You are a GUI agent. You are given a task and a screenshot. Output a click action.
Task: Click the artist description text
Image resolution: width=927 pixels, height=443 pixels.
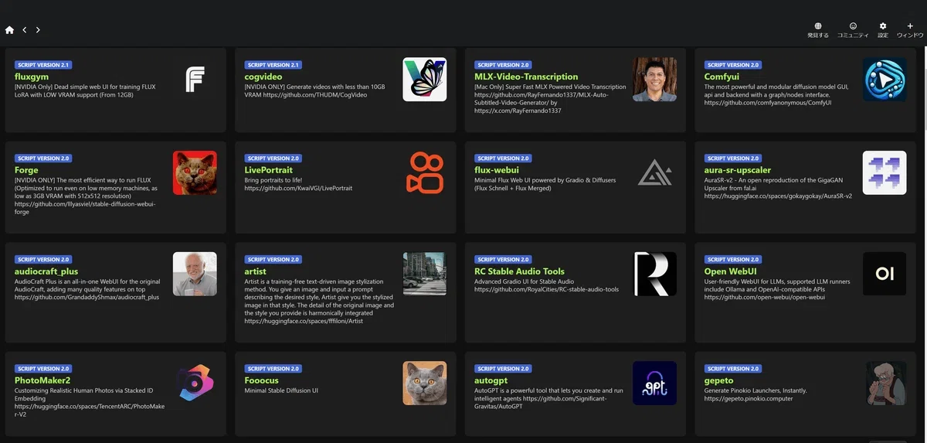tap(319, 302)
